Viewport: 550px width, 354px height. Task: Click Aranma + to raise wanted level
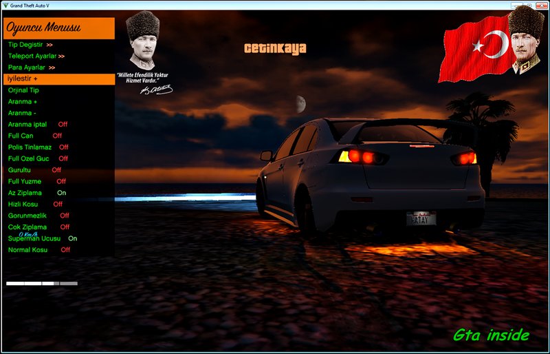pyautogui.click(x=23, y=102)
